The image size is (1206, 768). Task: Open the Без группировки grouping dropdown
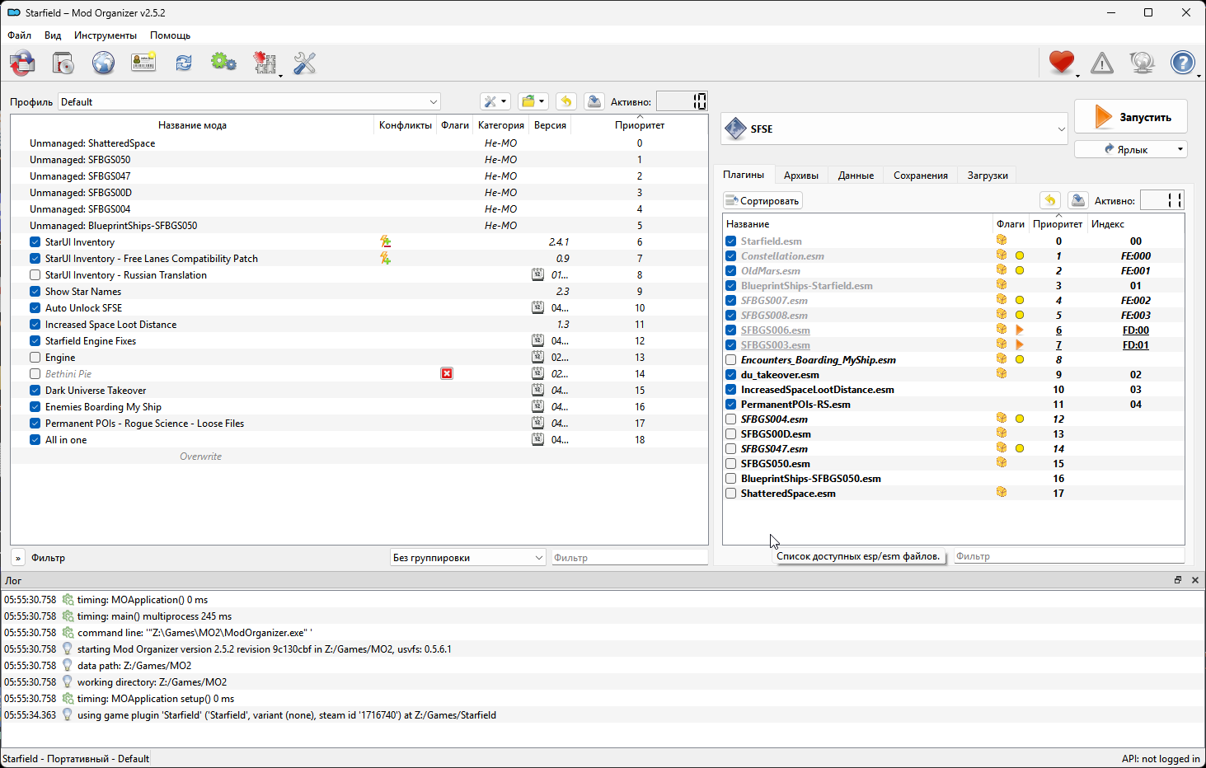pos(467,558)
